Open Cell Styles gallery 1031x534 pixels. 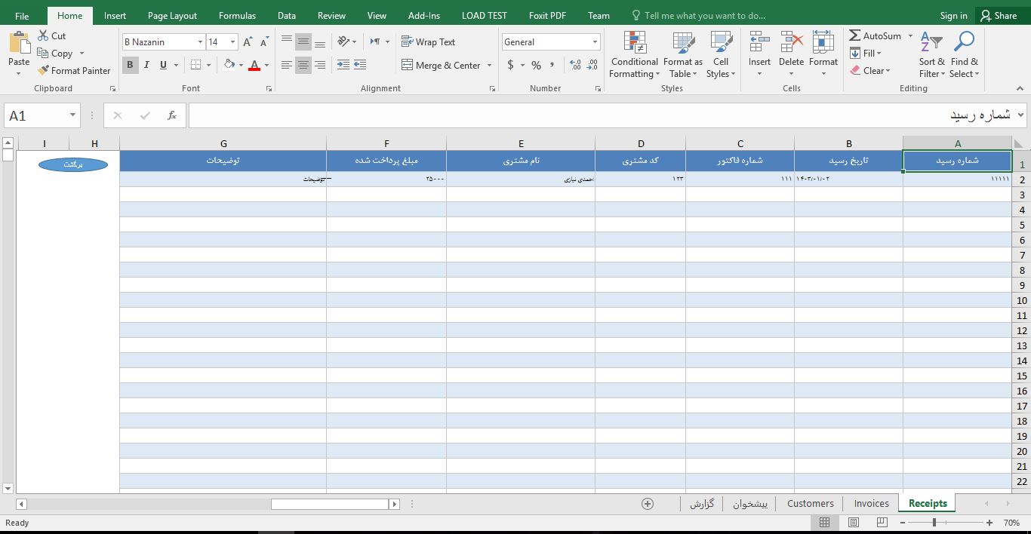[721, 54]
